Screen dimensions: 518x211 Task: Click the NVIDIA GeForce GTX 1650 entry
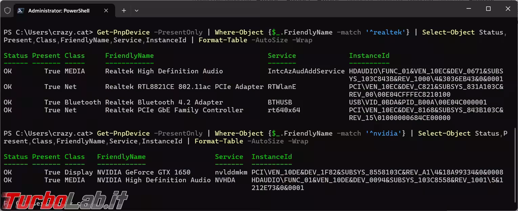[x=144, y=172]
